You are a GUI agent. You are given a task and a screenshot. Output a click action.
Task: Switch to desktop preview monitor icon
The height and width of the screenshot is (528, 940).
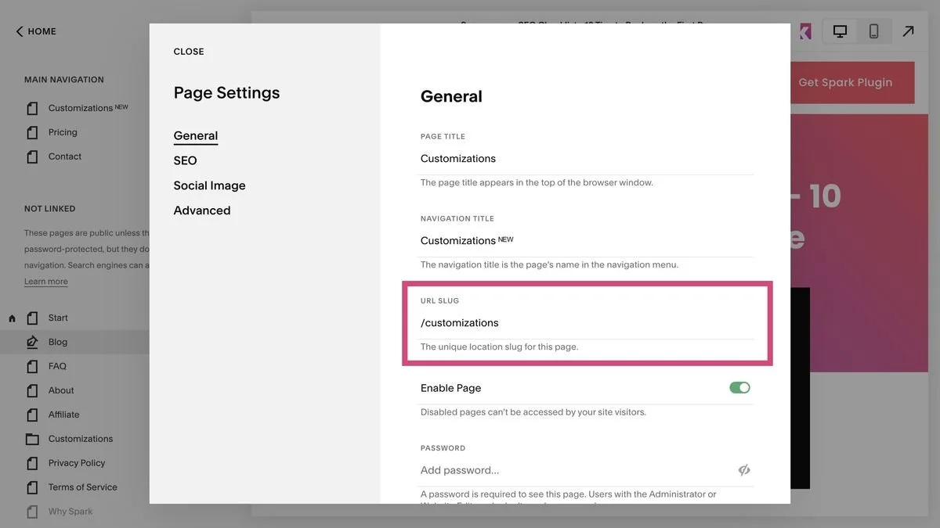pos(838,30)
